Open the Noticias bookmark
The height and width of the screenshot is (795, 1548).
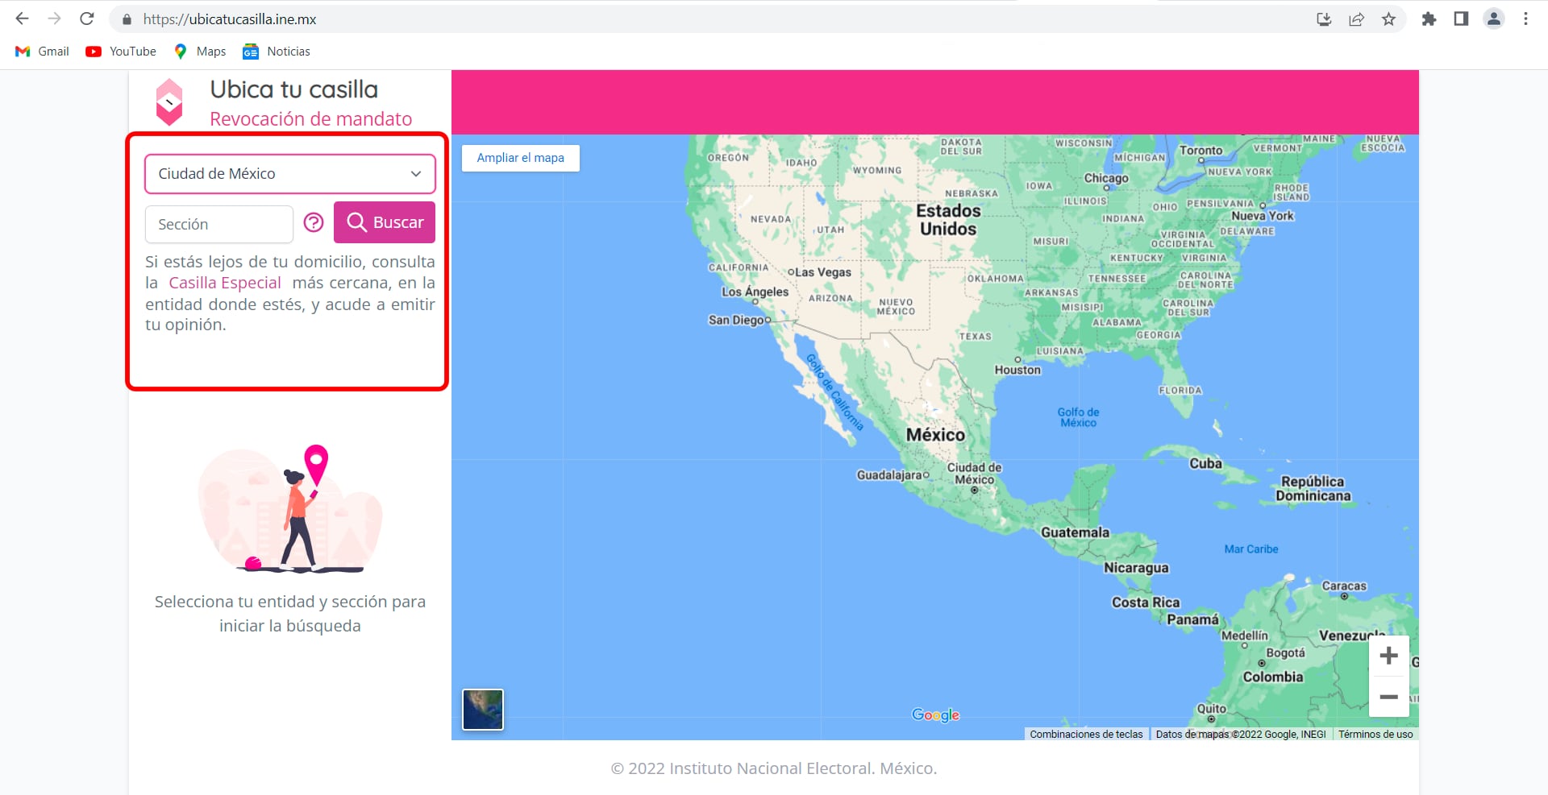coord(277,52)
